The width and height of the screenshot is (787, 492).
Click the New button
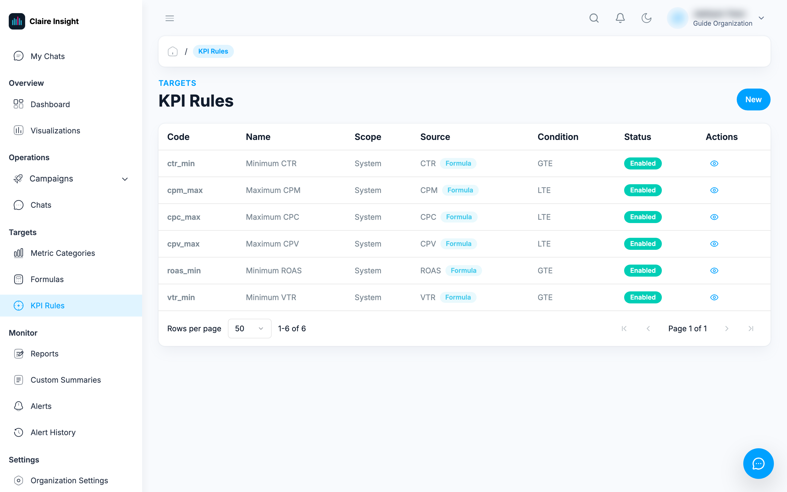[753, 99]
